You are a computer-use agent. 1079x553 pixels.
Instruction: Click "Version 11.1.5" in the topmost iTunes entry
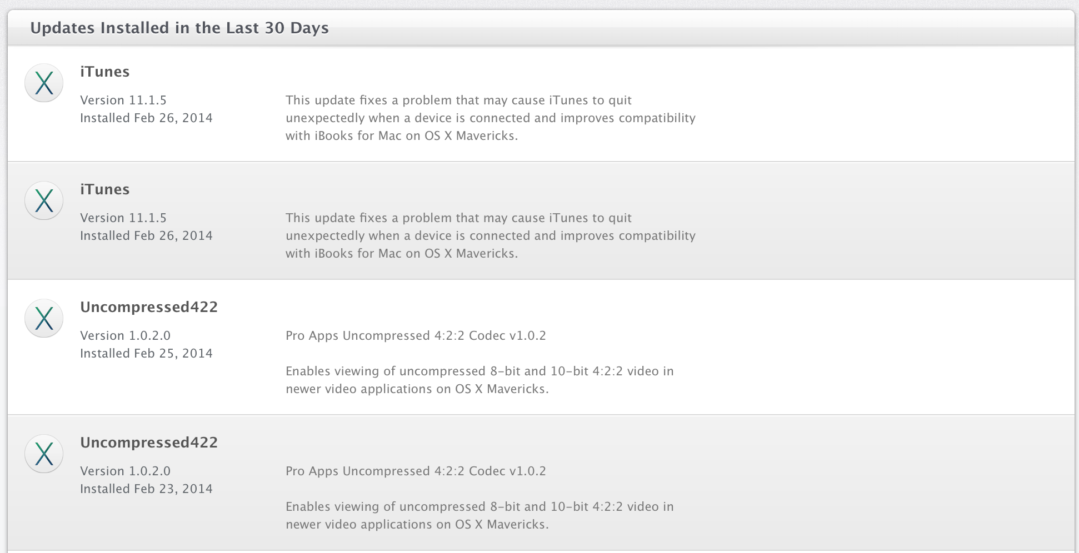pyautogui.click(x=123, y=100)
